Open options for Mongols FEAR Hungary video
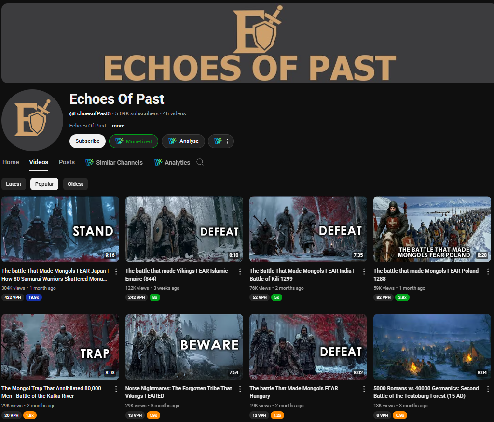This screenshot has width=494, height=422. tap(364, 389)
